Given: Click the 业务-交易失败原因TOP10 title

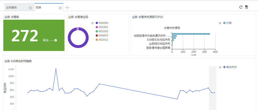Looking at the screenshot, I should coord(147,17).
